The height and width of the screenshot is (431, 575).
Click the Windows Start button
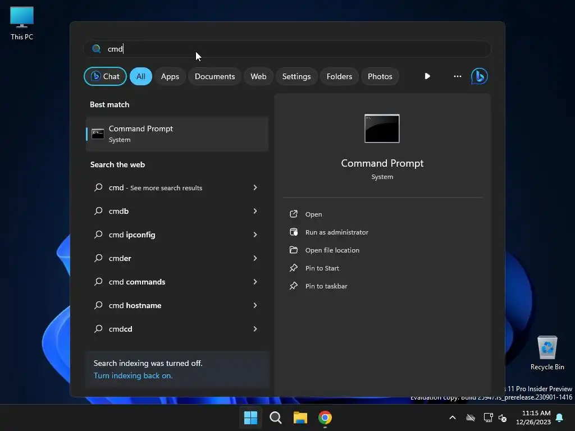pyautogui.click(x=250, y=418)
